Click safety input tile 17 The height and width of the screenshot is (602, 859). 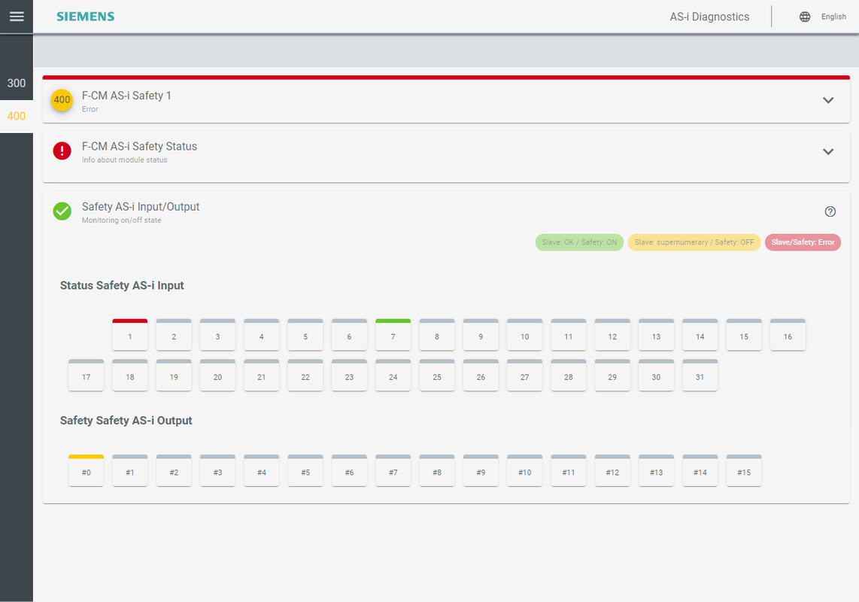point(86,375)
